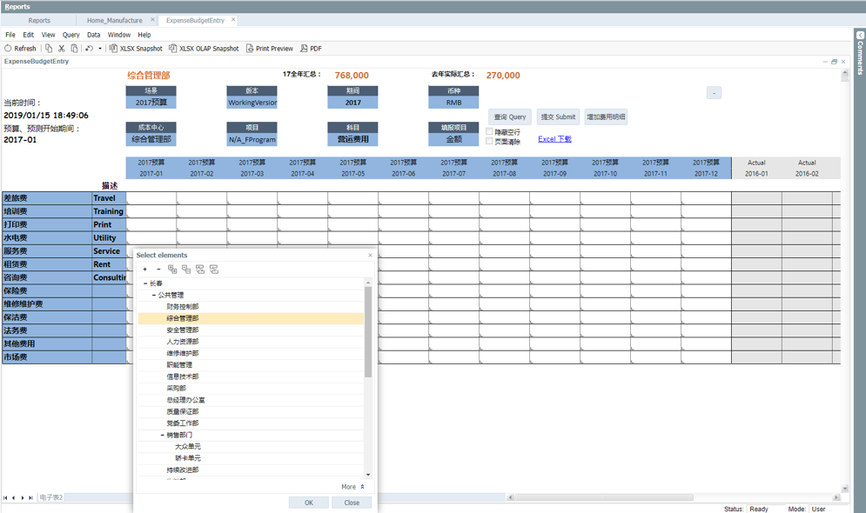Click the third hierarchy icon in Select elements
This screenshot has width=866, height=513.
[200, 270]
